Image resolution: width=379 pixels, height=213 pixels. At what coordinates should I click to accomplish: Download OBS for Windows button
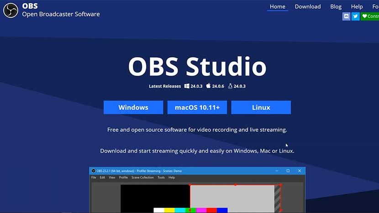click(133, 107)
